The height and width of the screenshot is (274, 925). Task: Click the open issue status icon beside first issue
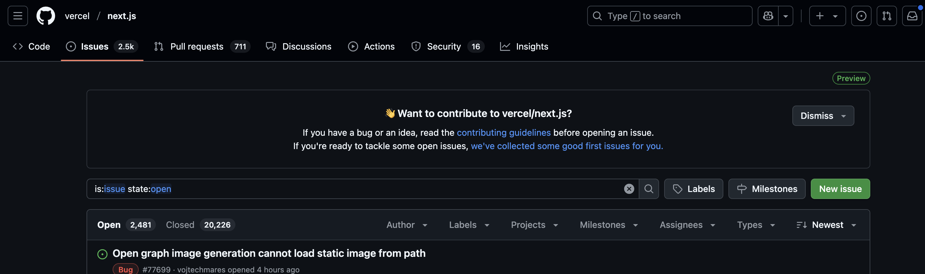[x=102, y=254]
